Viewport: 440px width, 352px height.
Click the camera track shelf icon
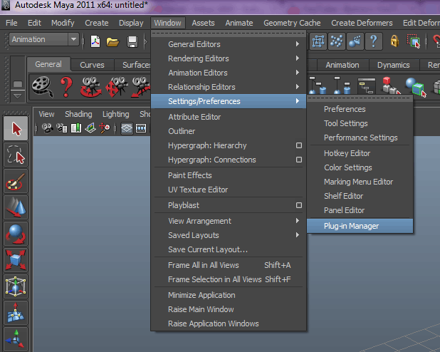[x=117, y=87]
